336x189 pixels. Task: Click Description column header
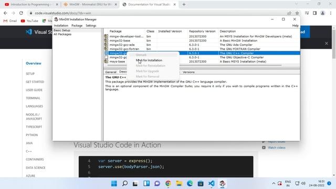[227, 31]
